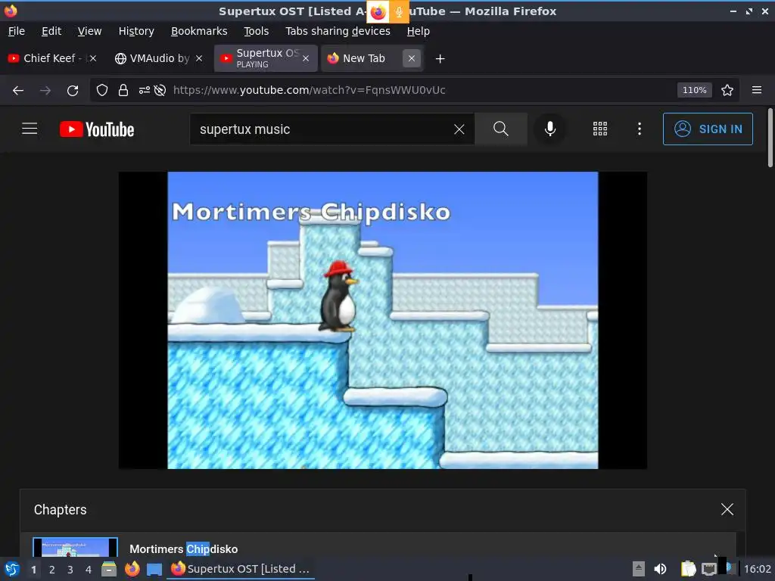The height and width of the screenshot is (581, 775).
Task: Open the History menu
Action: click(x=136, y=31)
